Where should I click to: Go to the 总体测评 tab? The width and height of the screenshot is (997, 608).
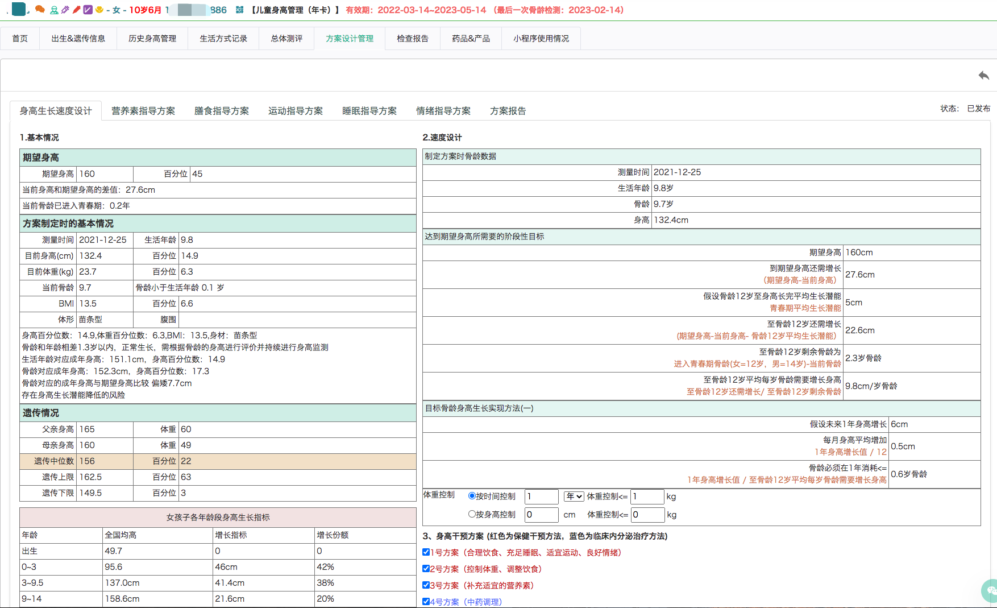(286, 39)
